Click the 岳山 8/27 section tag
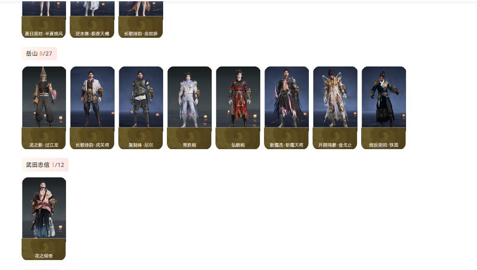 (x=39, y=54)
